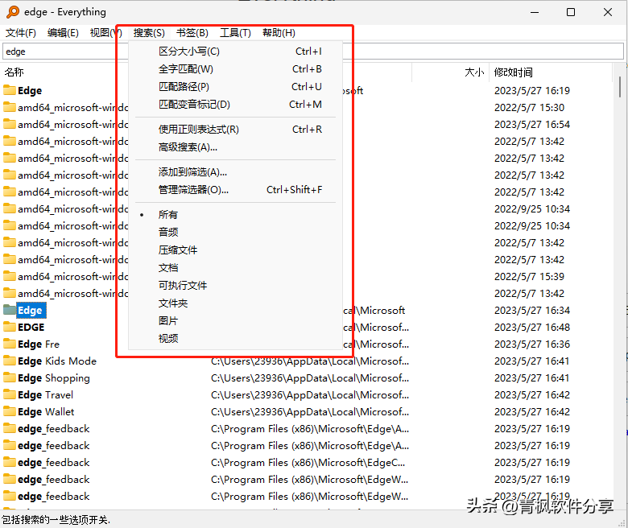Open the 帮助(H) menu
The width and height of the screenshot is (628, 528).
click(x=279, y=33)
